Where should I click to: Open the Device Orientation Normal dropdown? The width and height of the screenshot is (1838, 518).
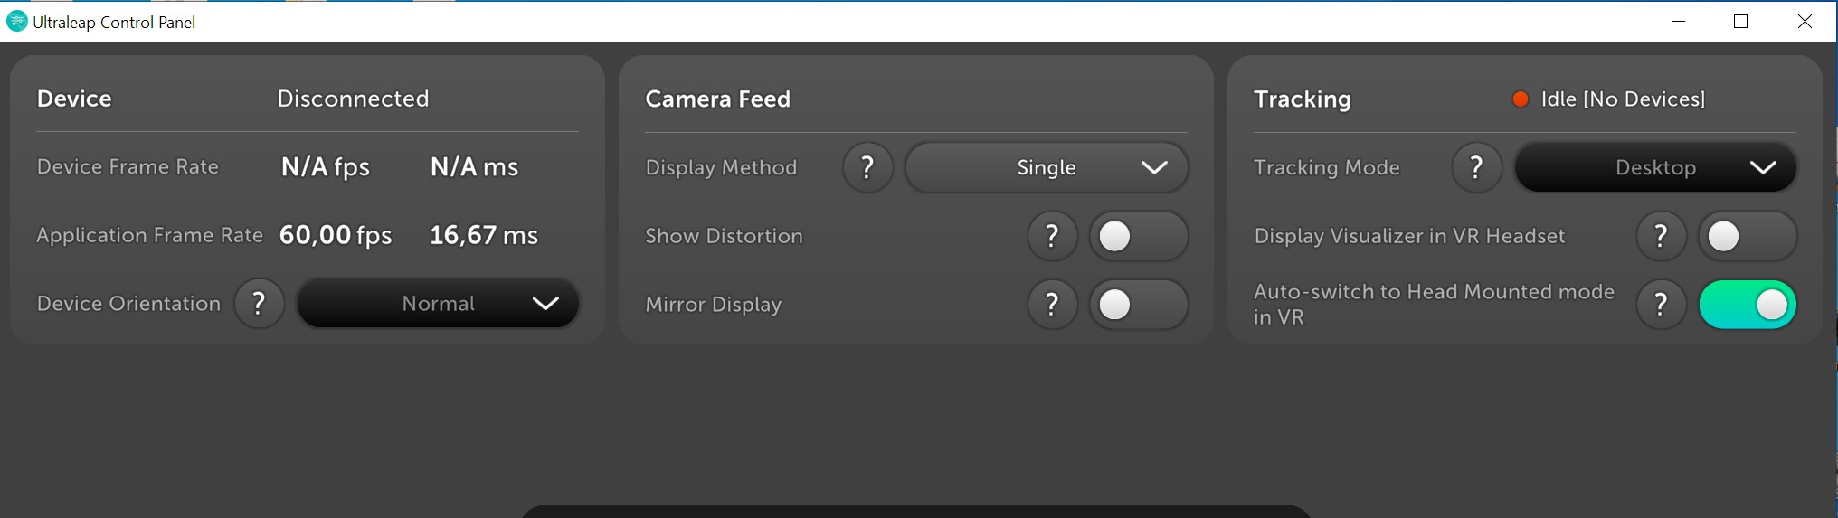(438, 304)
